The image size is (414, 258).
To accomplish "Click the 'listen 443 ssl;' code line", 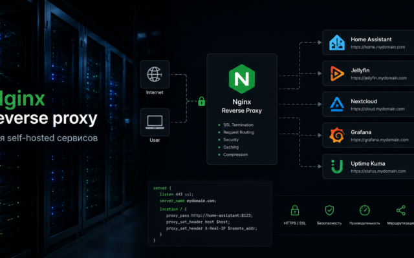I will pyautogui.click(x=177, y=194).
